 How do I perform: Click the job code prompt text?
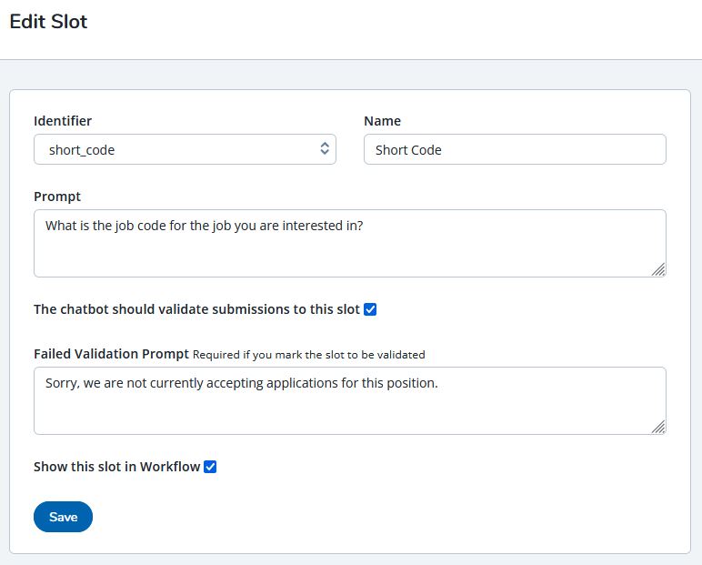205,226
